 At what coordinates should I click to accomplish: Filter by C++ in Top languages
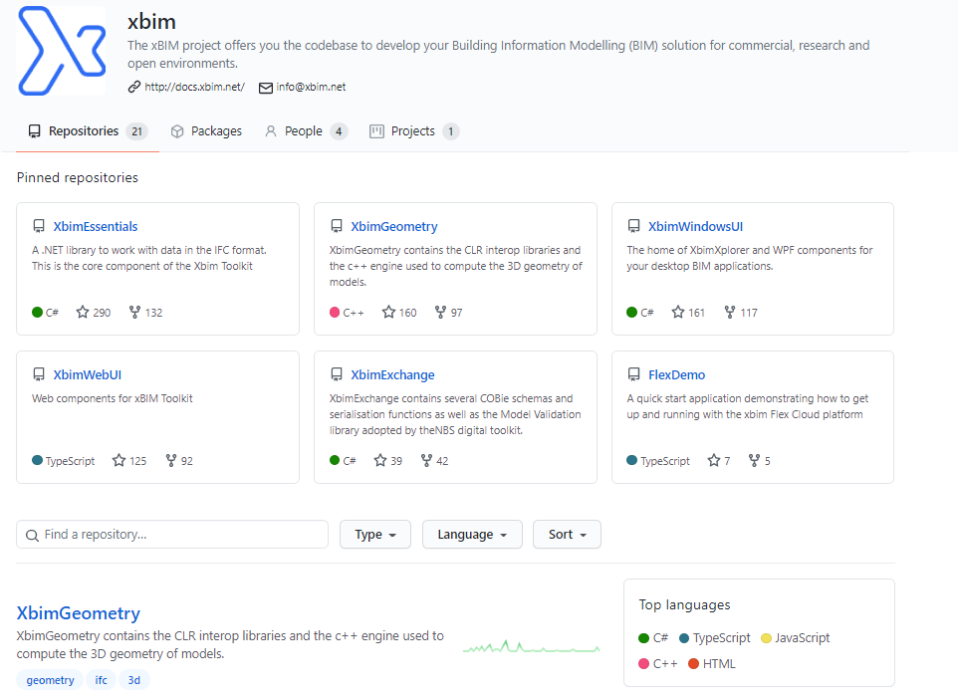[658, 664]
